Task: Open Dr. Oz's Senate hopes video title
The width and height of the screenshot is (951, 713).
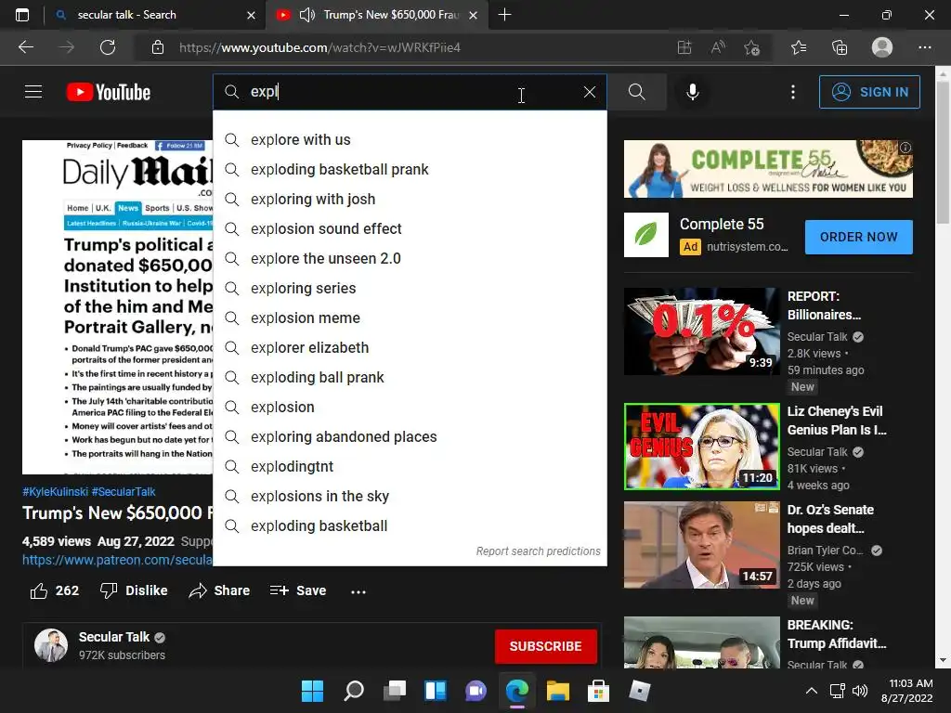Action: coord(830,519)
